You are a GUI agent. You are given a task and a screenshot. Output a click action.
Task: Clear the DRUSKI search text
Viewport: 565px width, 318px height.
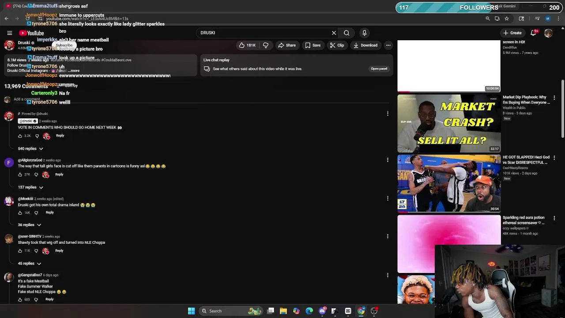(x=334, y=33)
